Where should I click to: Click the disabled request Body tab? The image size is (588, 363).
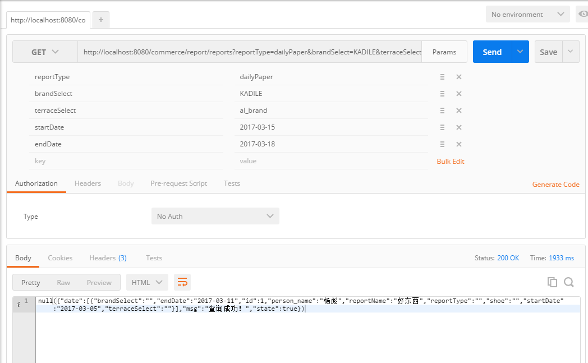pos(126,183)
